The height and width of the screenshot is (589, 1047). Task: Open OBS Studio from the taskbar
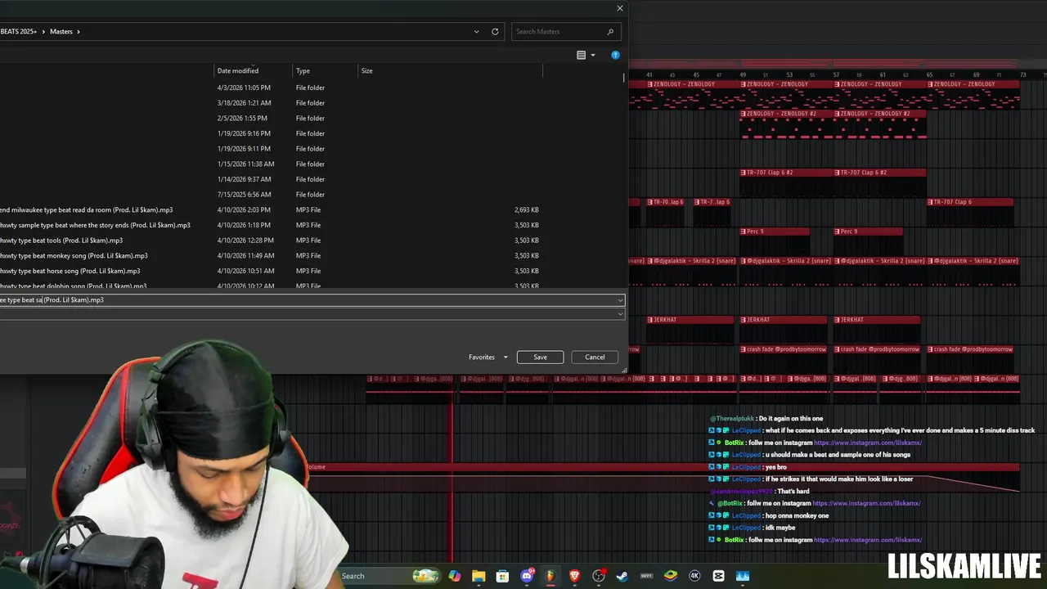coord(599,576)
